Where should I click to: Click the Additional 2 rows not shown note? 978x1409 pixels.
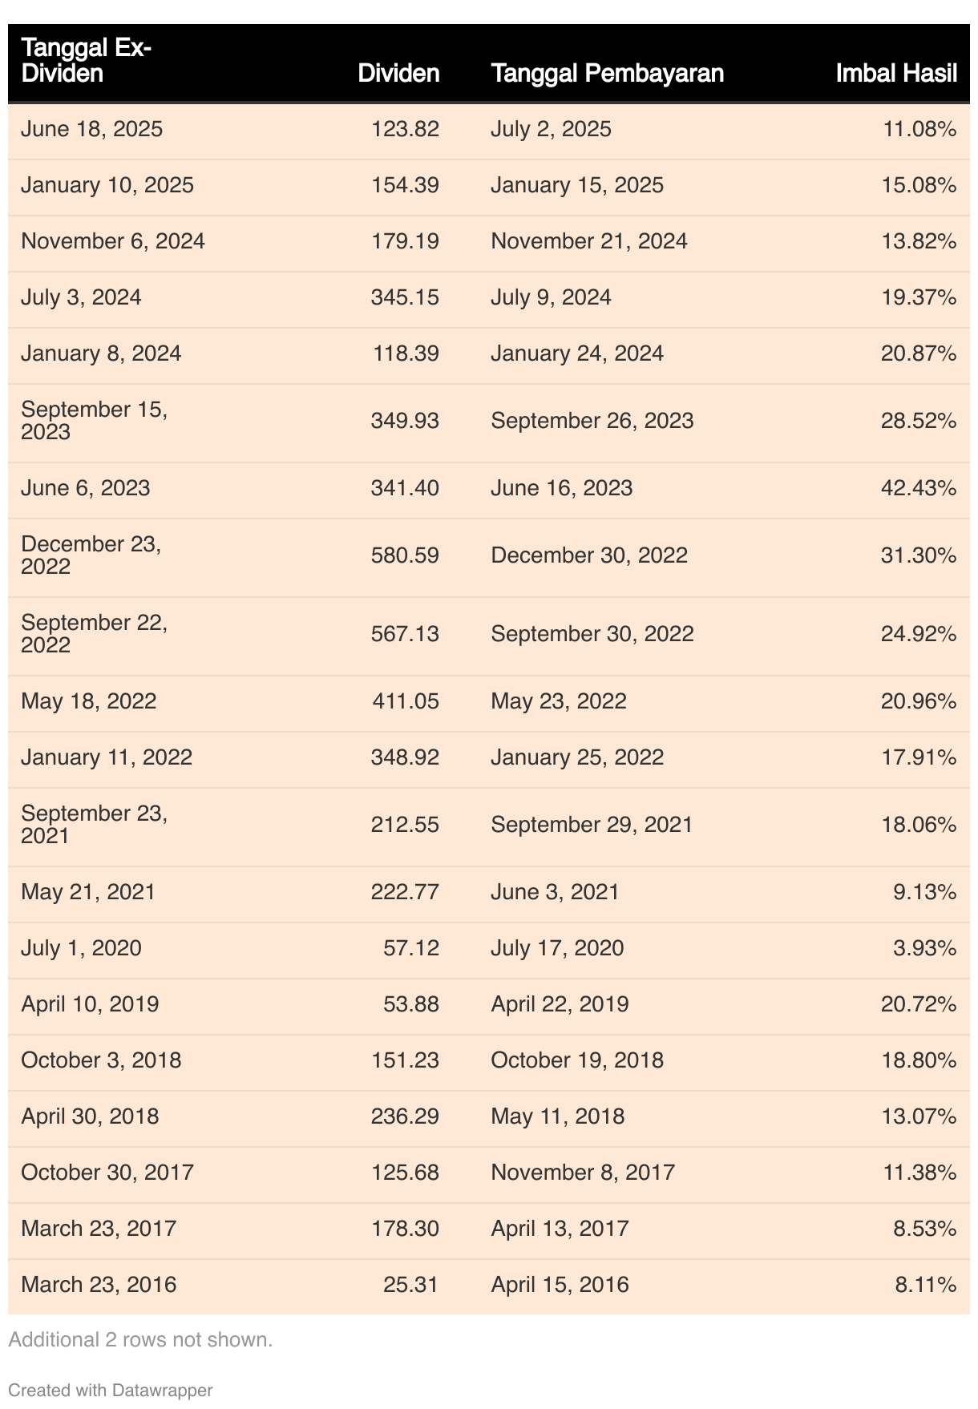tap(140, 1339)
